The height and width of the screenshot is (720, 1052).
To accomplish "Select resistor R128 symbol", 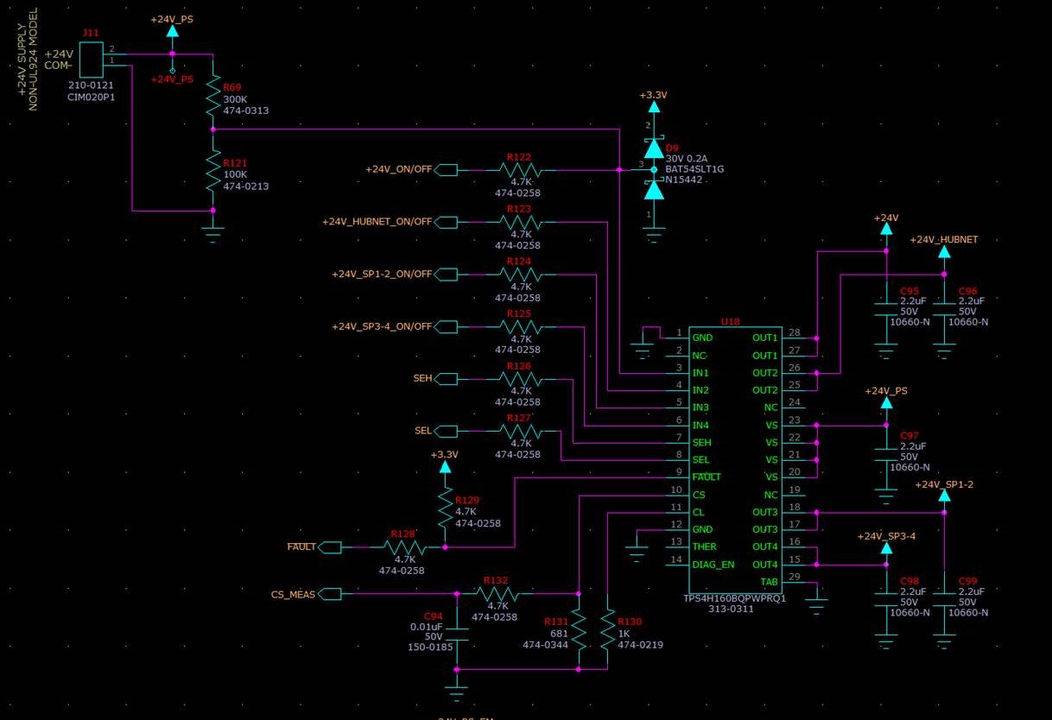I will tap(406, 546).
